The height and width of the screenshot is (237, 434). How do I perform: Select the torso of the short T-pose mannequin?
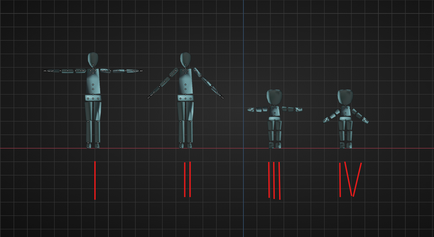click(275, 111)
